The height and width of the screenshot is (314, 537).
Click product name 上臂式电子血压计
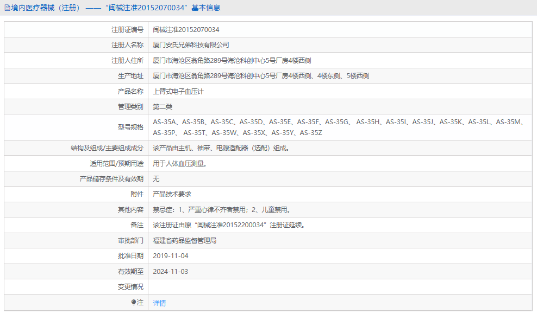click(x=178, y=92)
